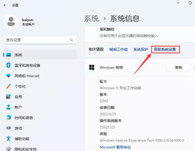
Task: Click the Privacy shield icon
Action: pos(8,149)
